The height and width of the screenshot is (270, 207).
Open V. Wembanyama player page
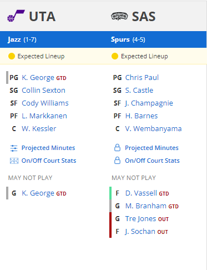tap(153, 129)
